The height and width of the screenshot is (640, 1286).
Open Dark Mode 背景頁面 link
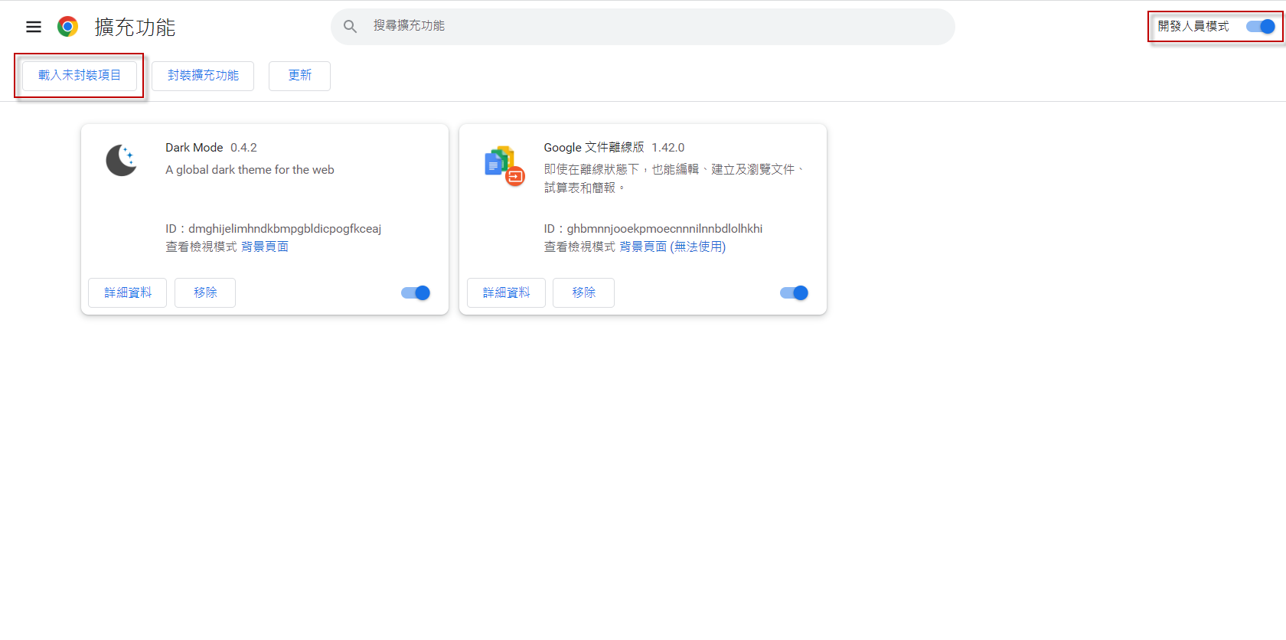point(265,247)
